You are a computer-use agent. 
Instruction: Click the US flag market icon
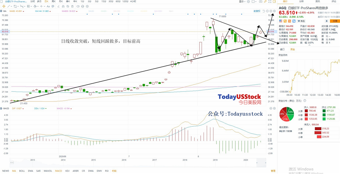(281, 21)
